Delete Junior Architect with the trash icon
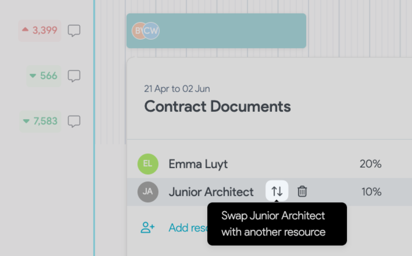This screenshot has width=412, height=256. click(302, 191)
